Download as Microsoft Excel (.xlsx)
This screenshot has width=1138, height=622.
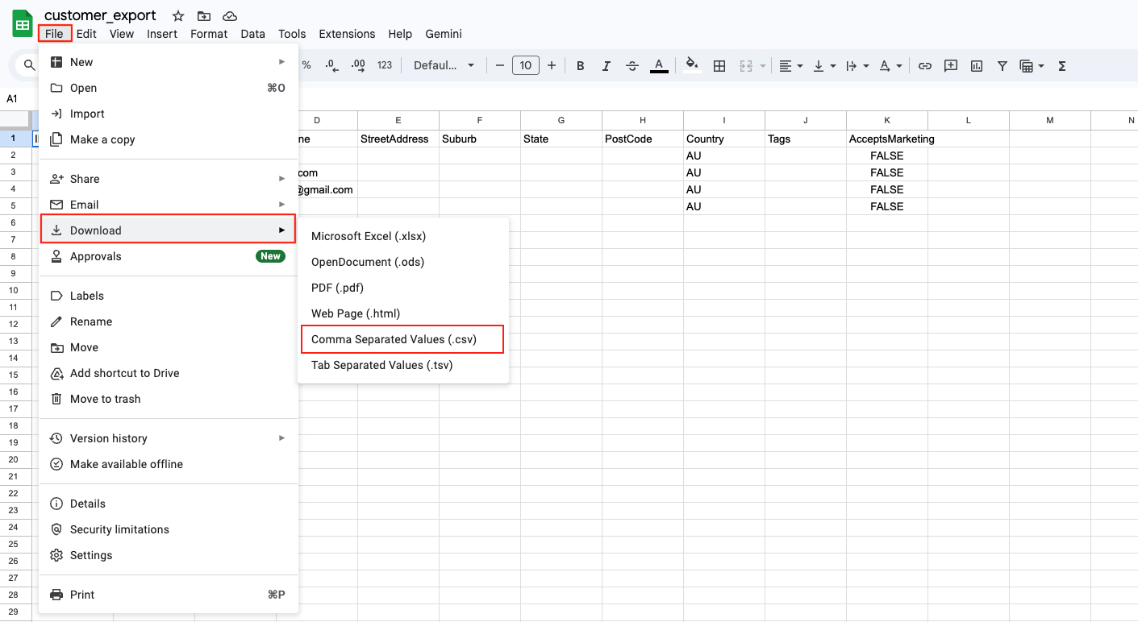click(x=403, y=236)
